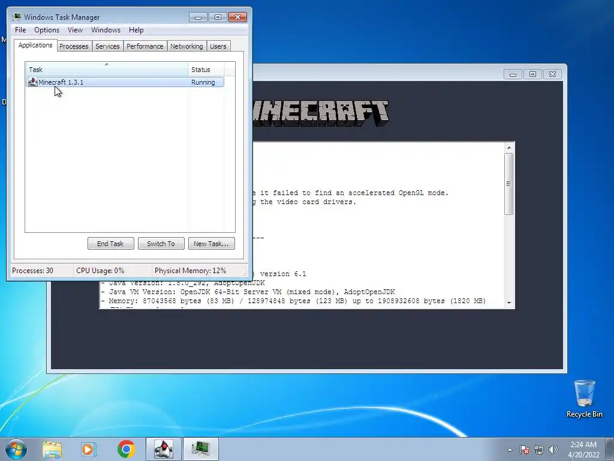
Task: Click the End Task button
Action: pyautogui.click(x=110, y=244)
